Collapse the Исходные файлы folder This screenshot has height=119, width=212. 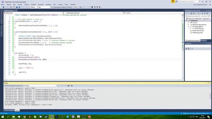(x=188, y=27)
